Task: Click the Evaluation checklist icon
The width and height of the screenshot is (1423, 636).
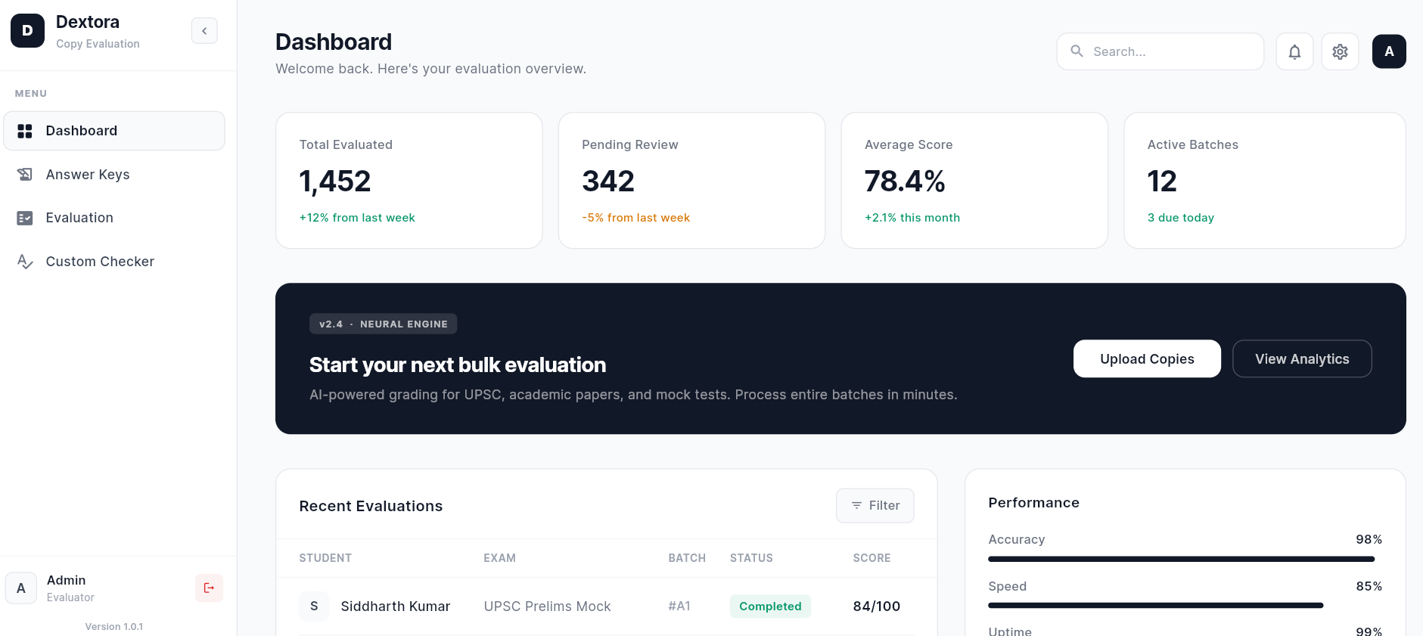Action: (25, 218)
